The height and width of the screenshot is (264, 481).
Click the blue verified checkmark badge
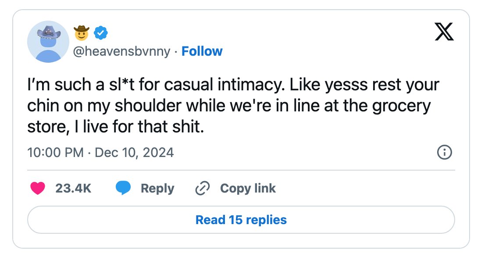[100, 33]
